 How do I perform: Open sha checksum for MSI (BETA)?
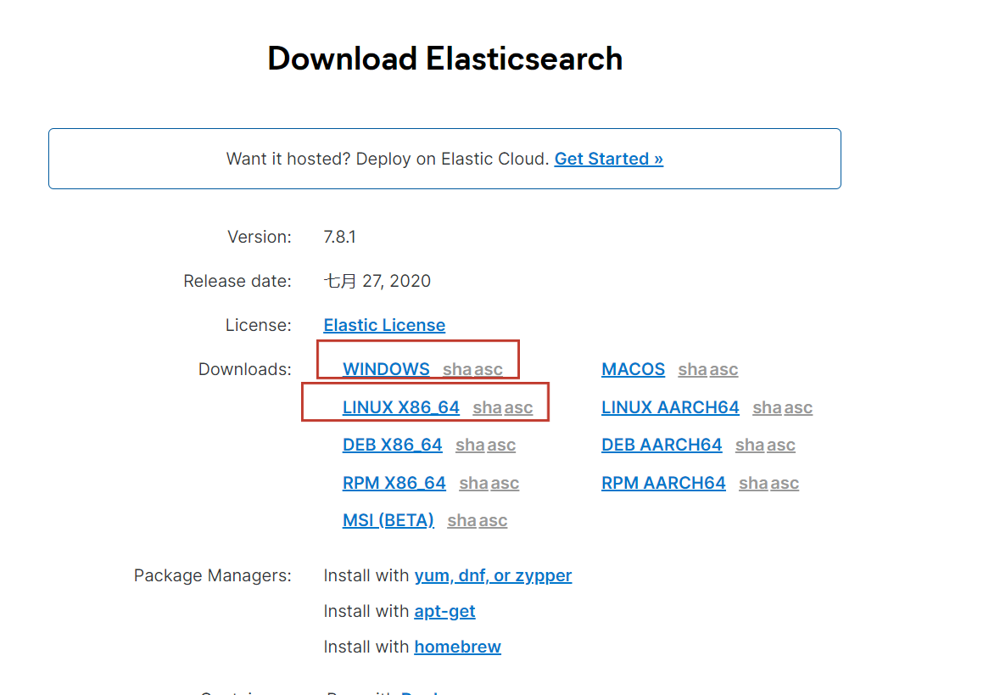tap(461, 520)
